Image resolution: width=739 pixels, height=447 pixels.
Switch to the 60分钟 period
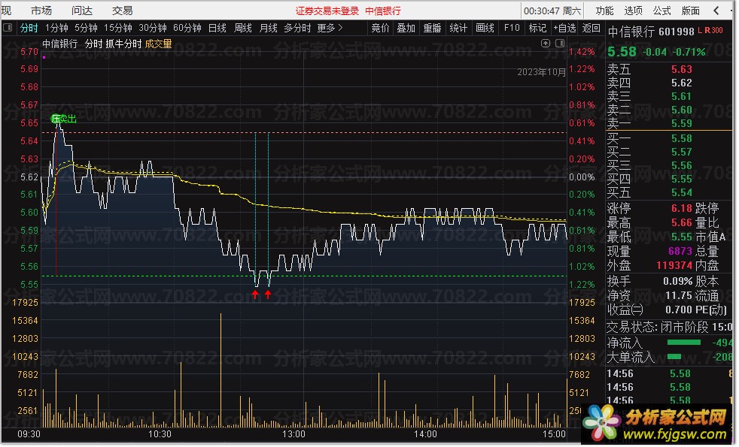click(x=187, y=28)
